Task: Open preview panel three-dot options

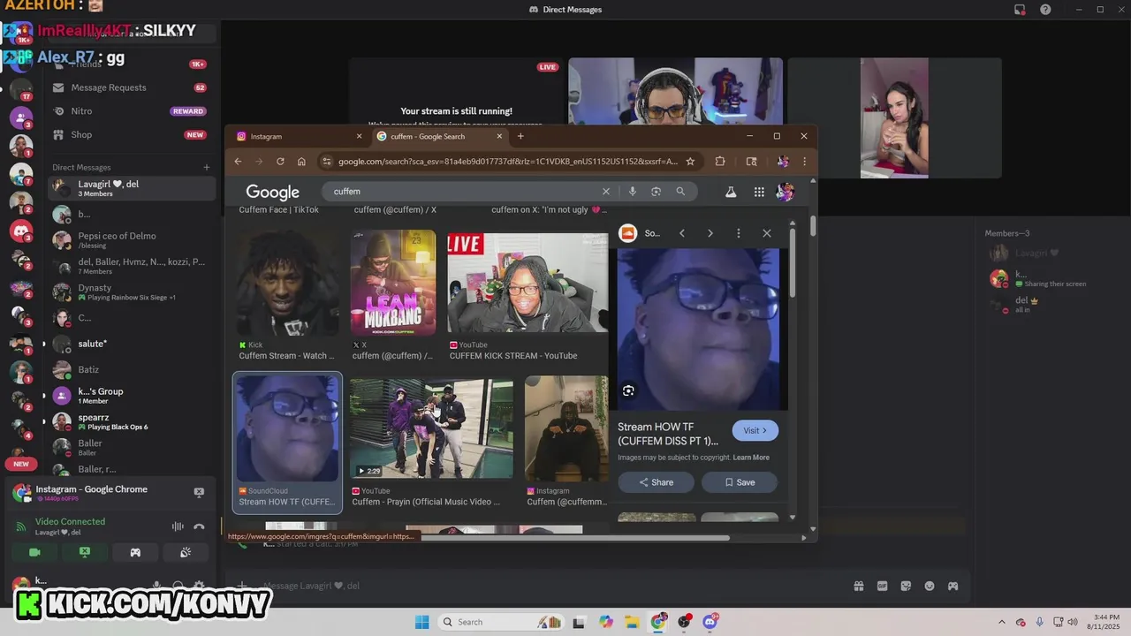Action: (x=739, y=233)
